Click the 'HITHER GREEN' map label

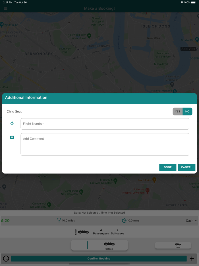[x=177, y=205]
